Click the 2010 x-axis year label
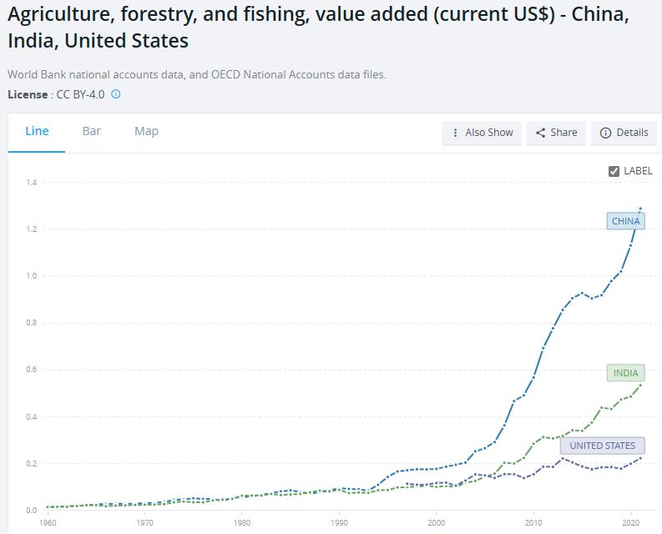Screen dimensions: 662x534 click(x=533, y=523)
